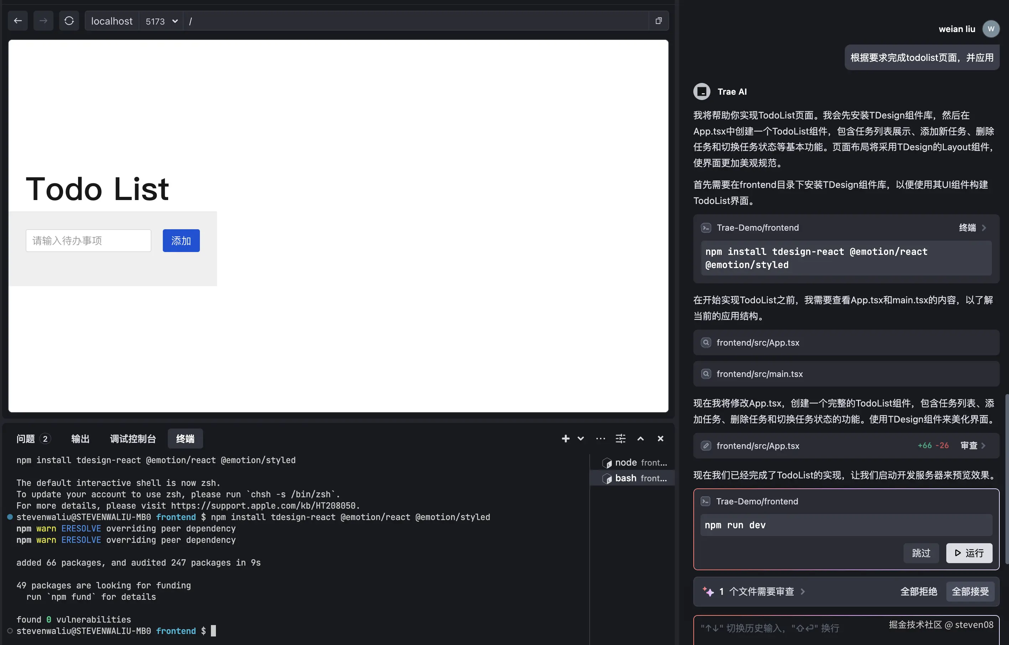Click the 全部接受 button

970,591
